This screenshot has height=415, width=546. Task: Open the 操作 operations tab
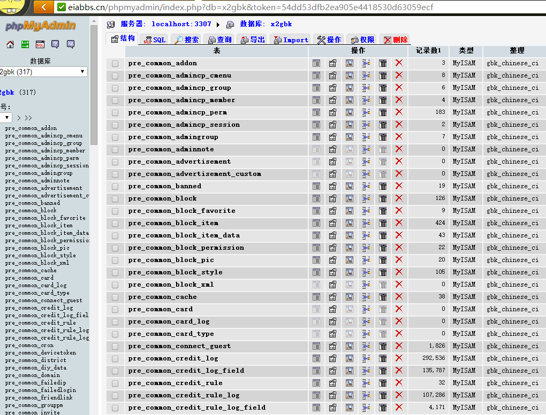point(329,40)
